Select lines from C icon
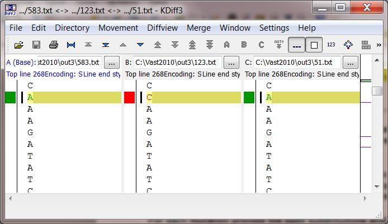The image size is (388, 224). coord(261,45)
